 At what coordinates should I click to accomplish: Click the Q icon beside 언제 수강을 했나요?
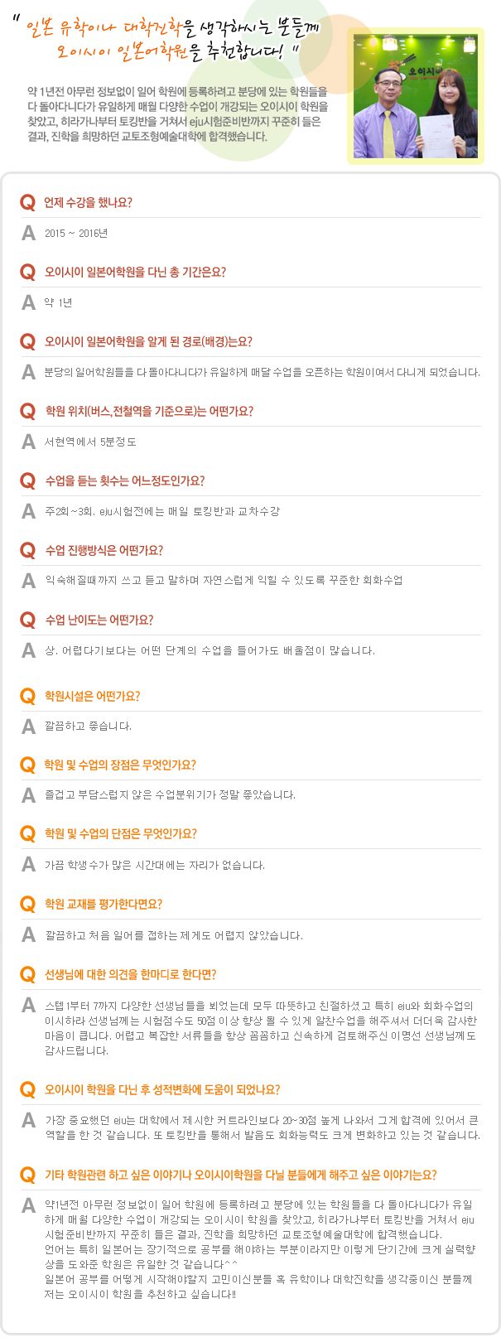28,203
